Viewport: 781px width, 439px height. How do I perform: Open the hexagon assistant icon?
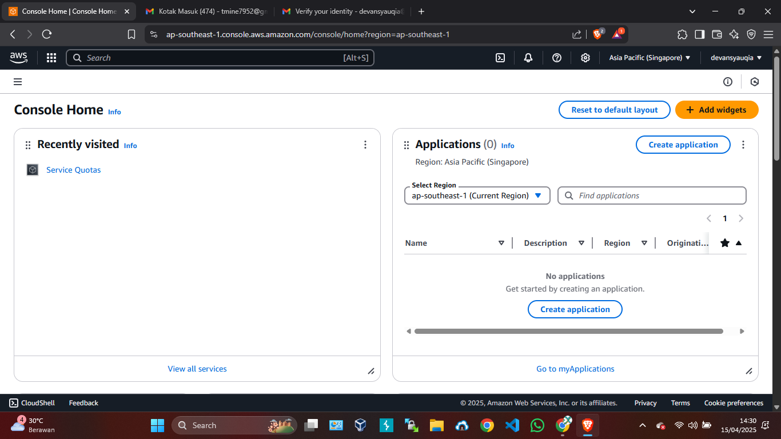pos(755,82)
